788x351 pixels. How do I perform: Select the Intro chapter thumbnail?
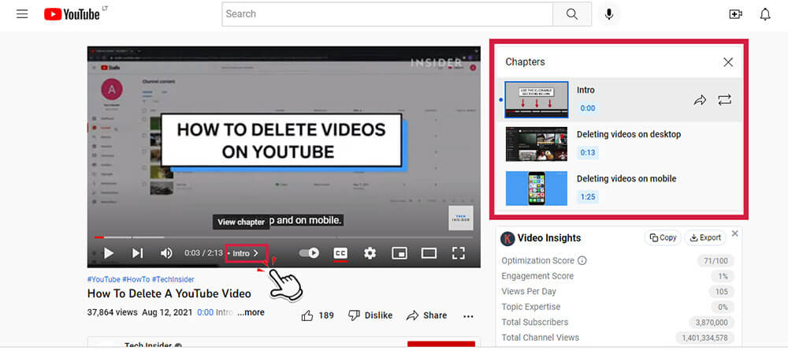(536, 99)
